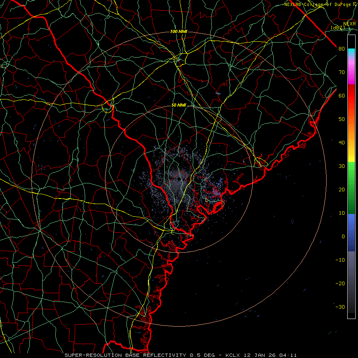Screen dimensions: 358x358
Task: Click the 10 value on the dBZ scale
Action: (342, 213)
